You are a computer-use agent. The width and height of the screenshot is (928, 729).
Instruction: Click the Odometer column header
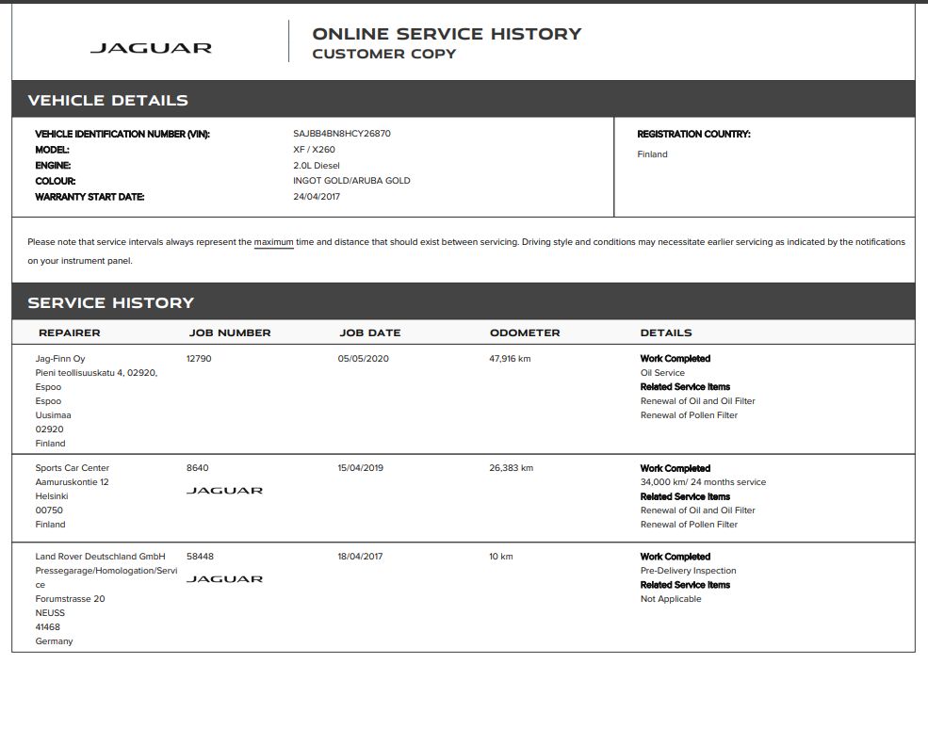[524, 332]
